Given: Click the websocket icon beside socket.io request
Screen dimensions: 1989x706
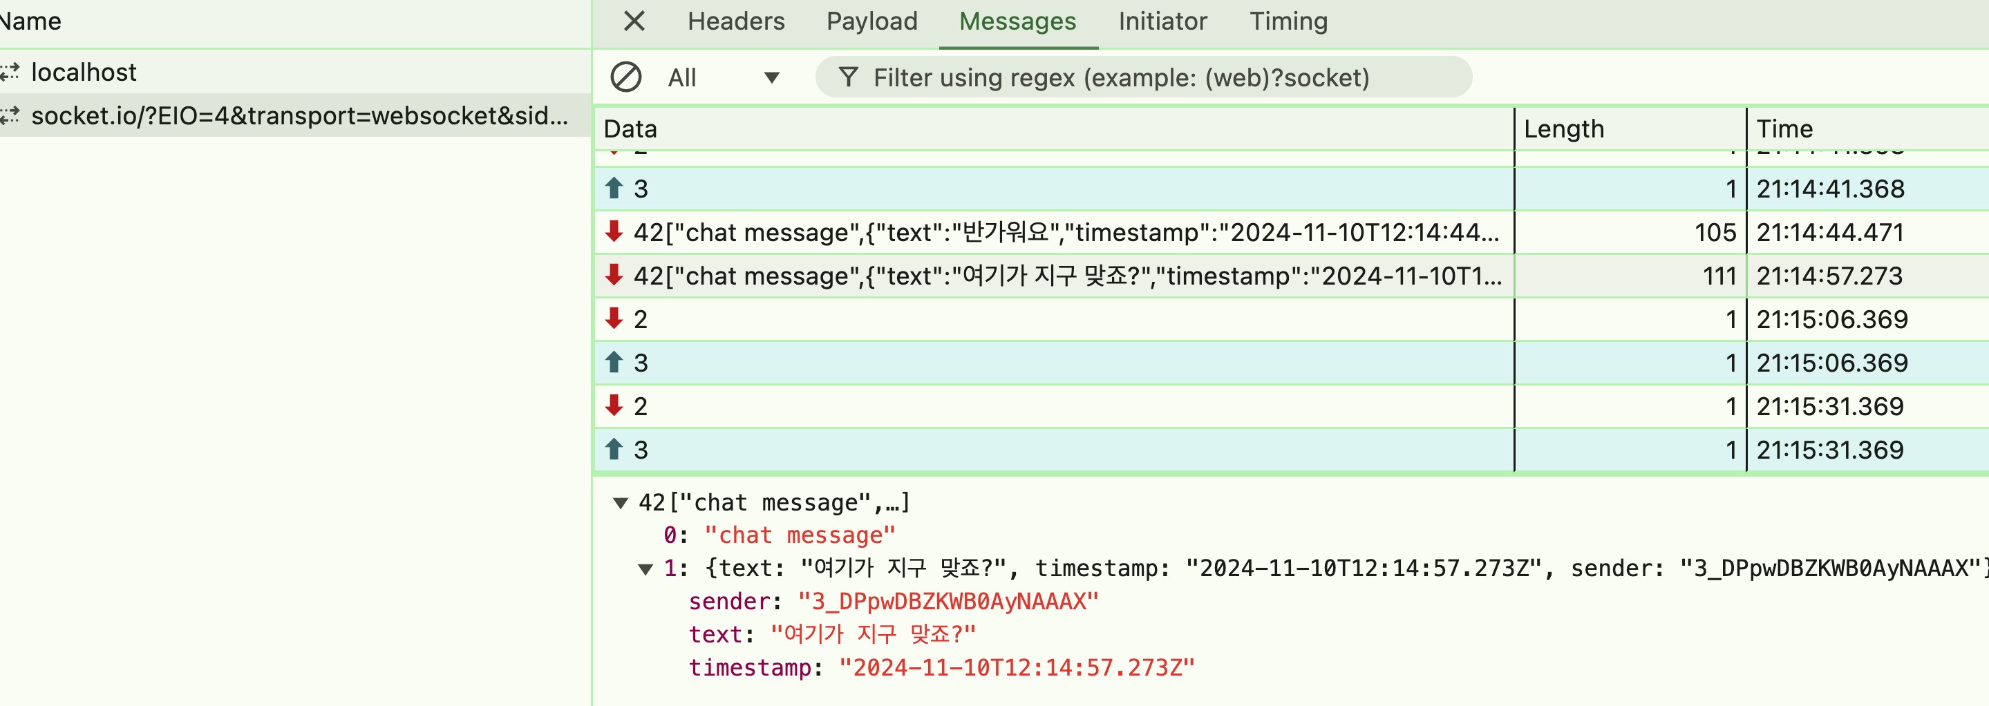Looking at the screenshot, I should [10, 116].
